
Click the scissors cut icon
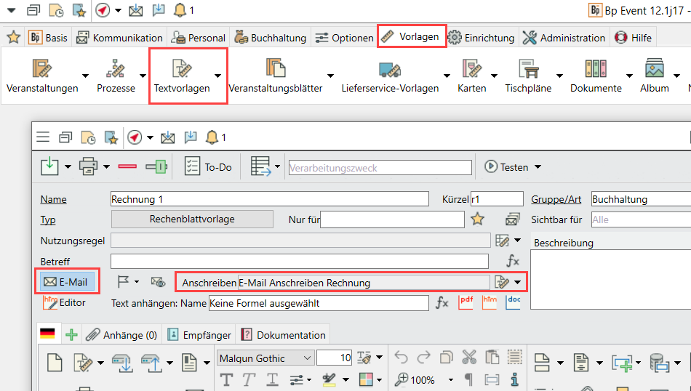469,358
